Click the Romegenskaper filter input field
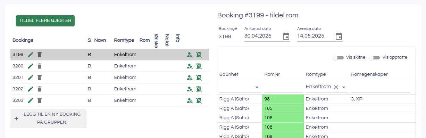 tap(381, 87)
